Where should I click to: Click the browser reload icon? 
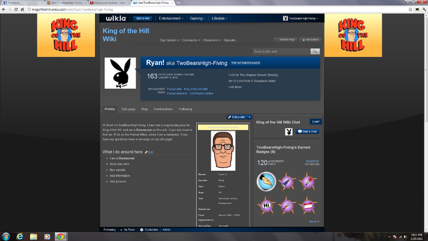(16, 9)
